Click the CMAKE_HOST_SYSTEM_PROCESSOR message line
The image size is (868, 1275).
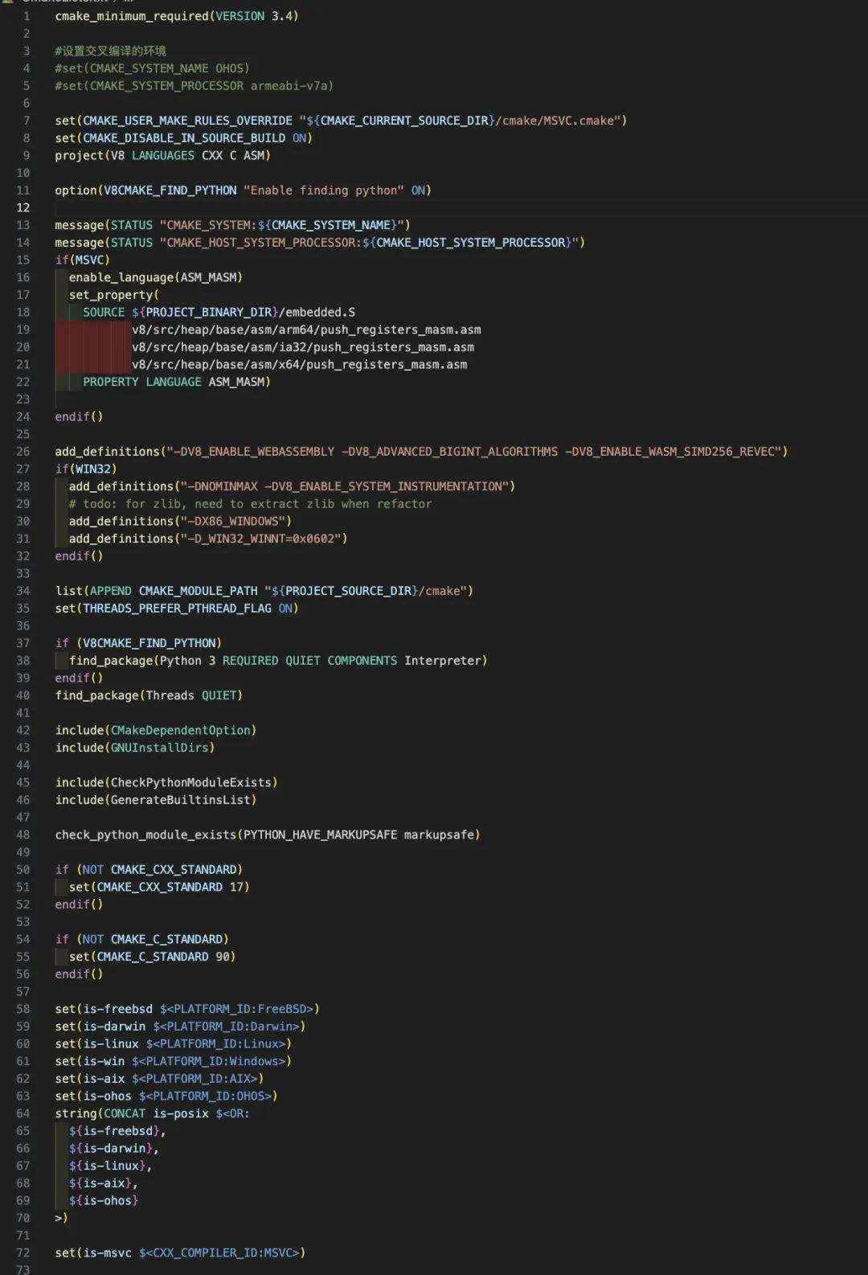(320, 242)
